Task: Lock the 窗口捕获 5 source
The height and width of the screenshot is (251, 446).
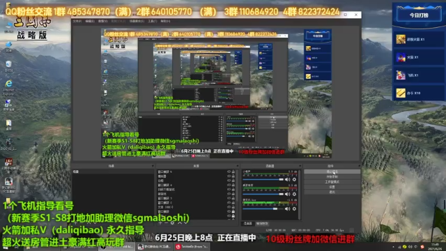Action: click(x=233, y=172)
